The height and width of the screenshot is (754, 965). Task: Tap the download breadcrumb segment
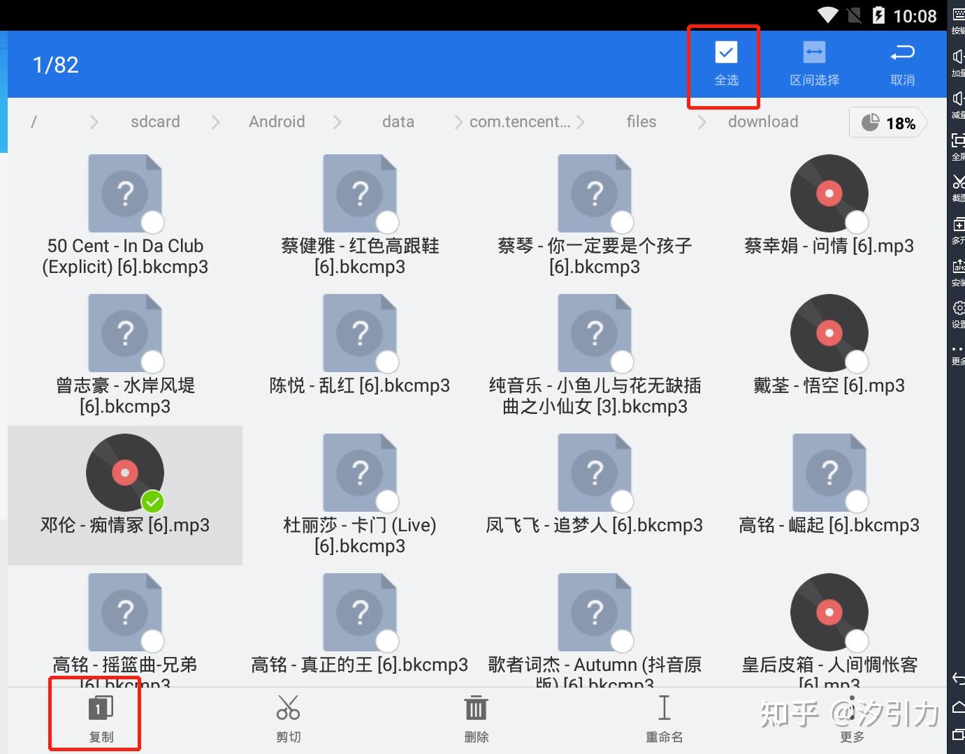tap(763, 122)
